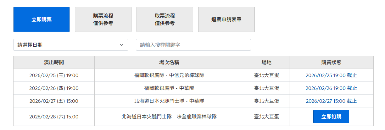Select the 福岡軟銀鷹隊 - 中華隊 event name

[169, 88]
